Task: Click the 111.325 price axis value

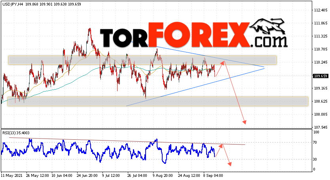Action: point(321,36)
